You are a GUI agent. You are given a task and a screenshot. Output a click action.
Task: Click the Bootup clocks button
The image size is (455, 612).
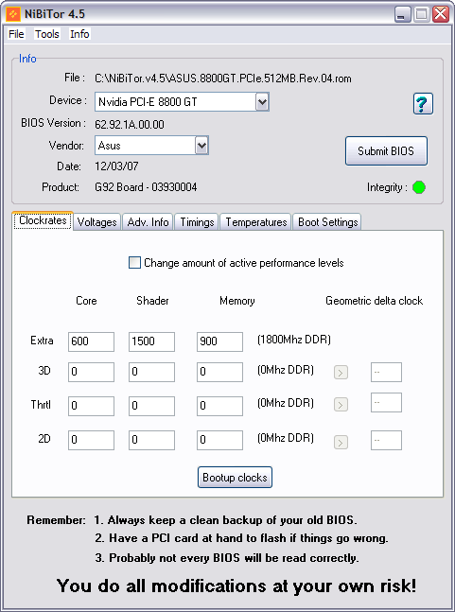point(235,478)
